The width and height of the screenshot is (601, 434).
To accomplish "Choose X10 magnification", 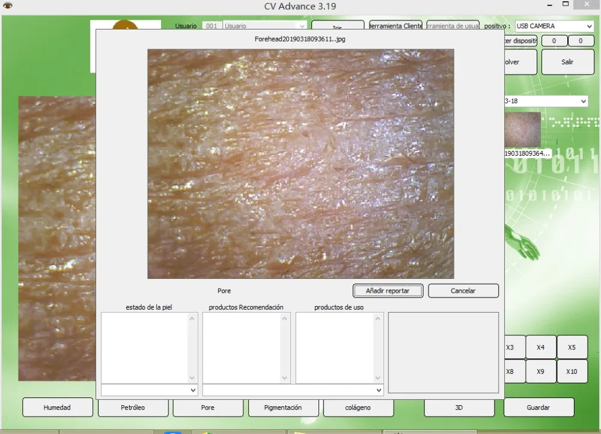I will coord(572,371).
